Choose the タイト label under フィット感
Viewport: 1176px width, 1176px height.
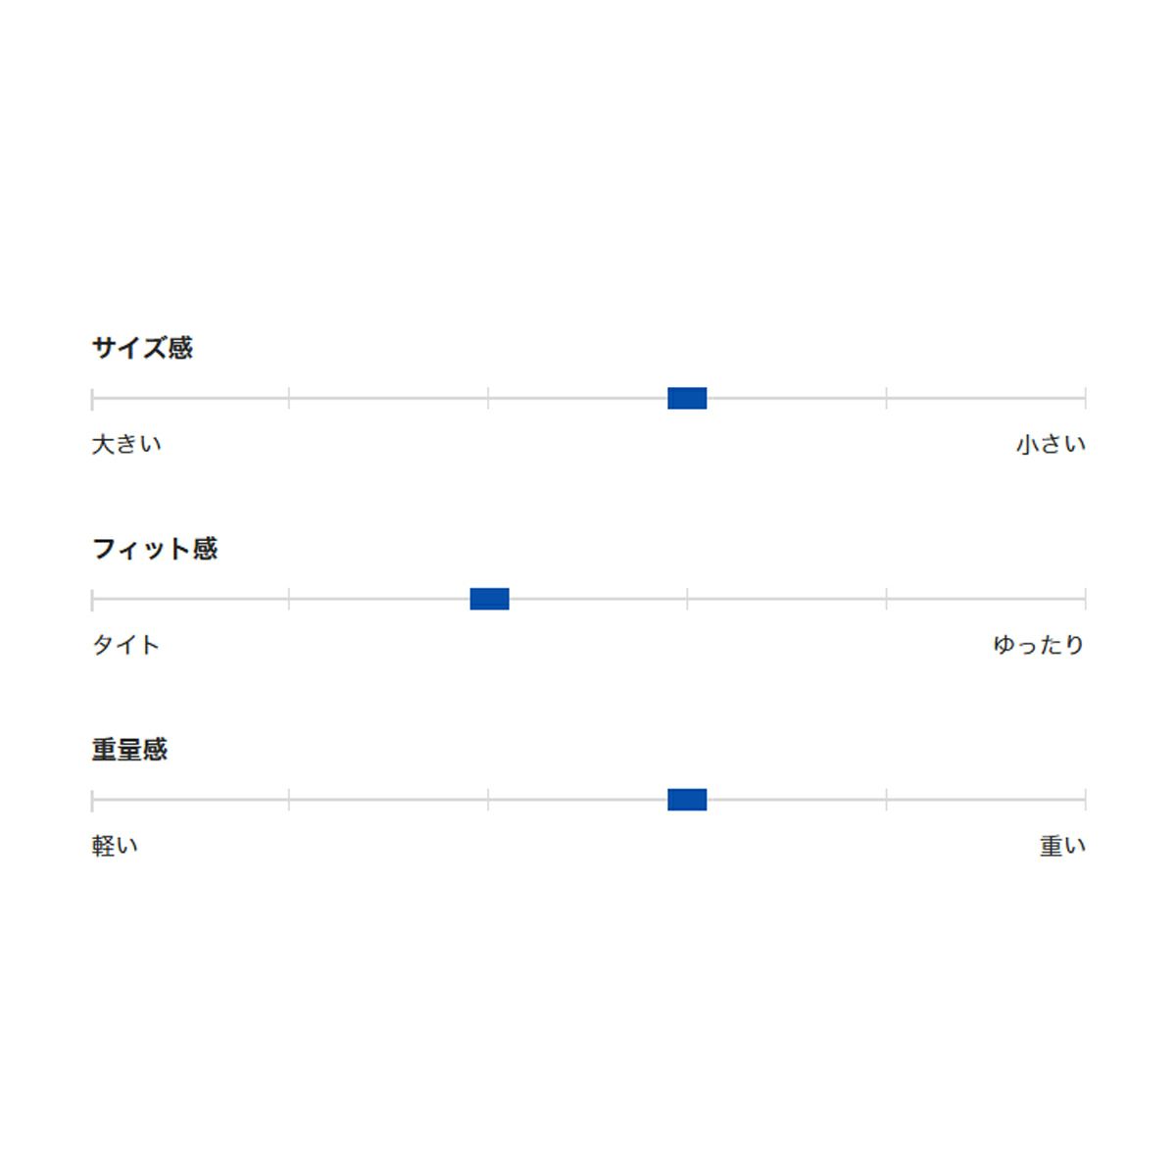[125, 645]
